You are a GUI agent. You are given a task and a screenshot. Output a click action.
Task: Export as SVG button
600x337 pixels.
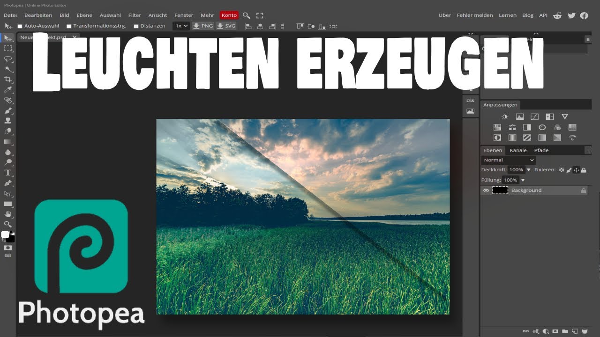[x=226, y=26]
